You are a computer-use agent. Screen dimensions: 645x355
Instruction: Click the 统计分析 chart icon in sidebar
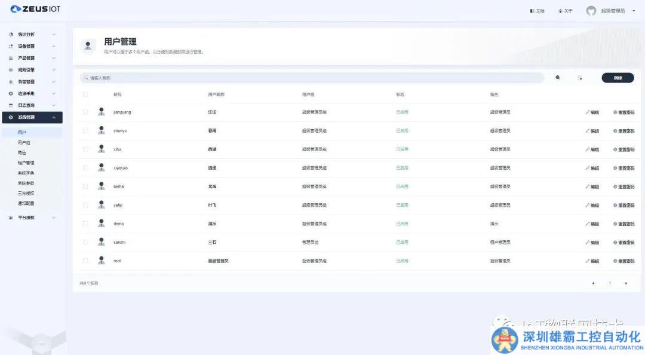[x=11, y=35]
